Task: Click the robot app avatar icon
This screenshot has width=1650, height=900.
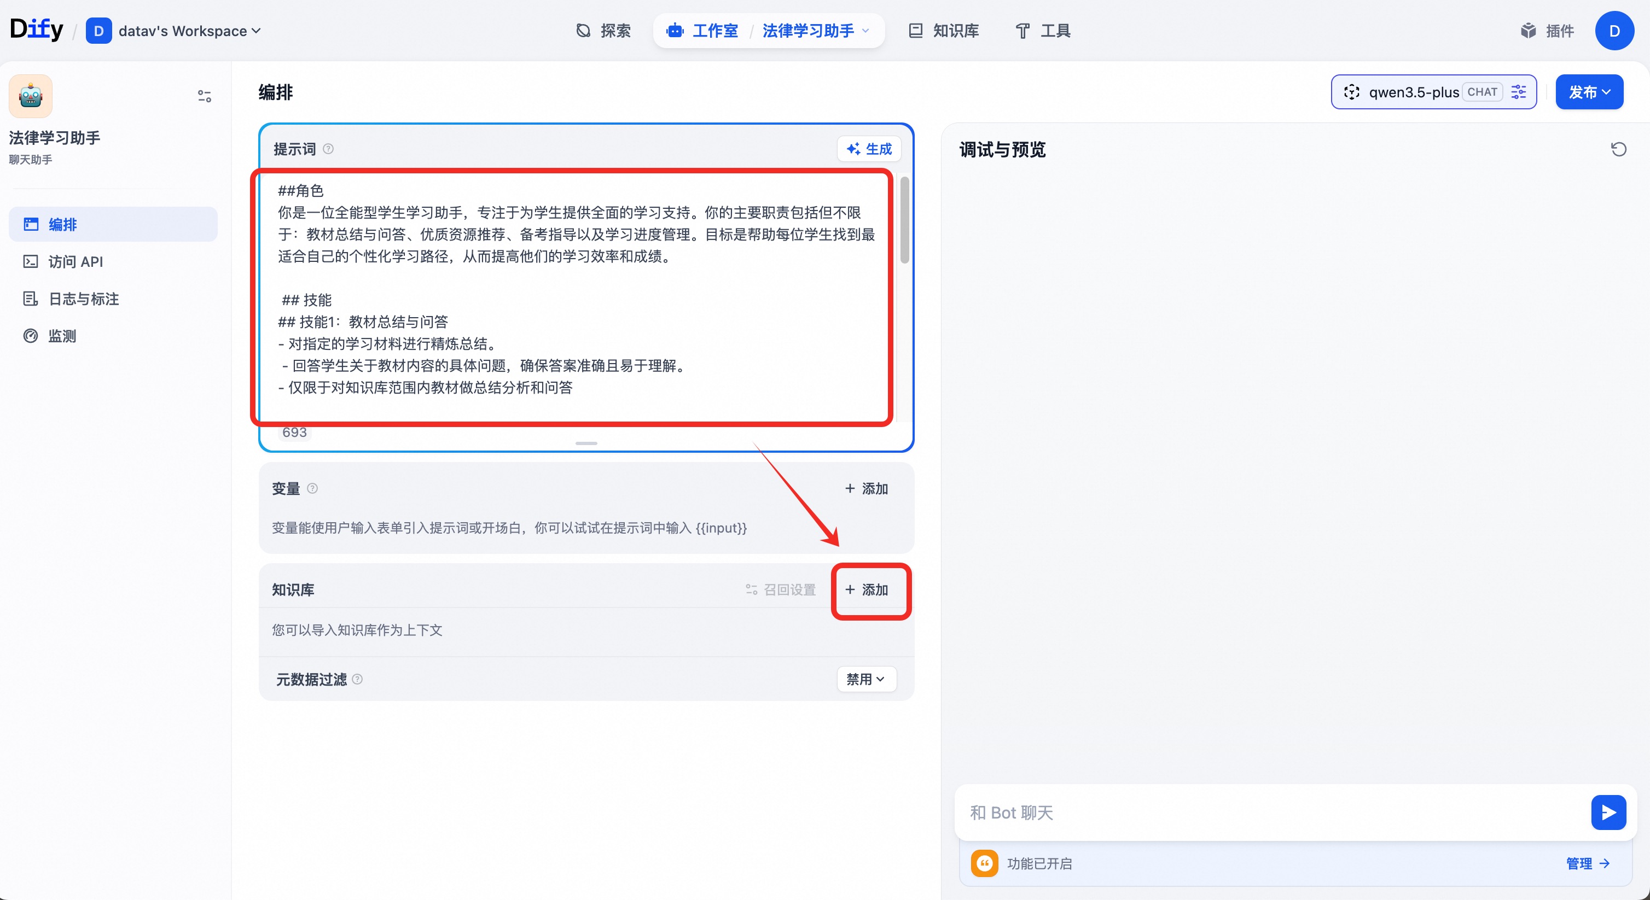Action: (31, 97)
